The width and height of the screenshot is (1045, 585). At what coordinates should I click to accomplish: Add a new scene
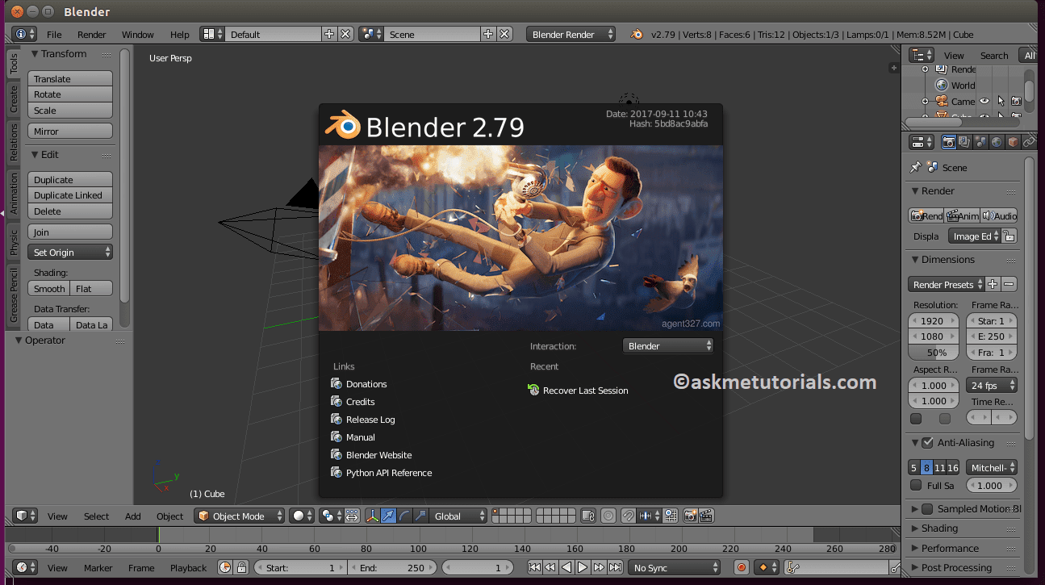487,34
